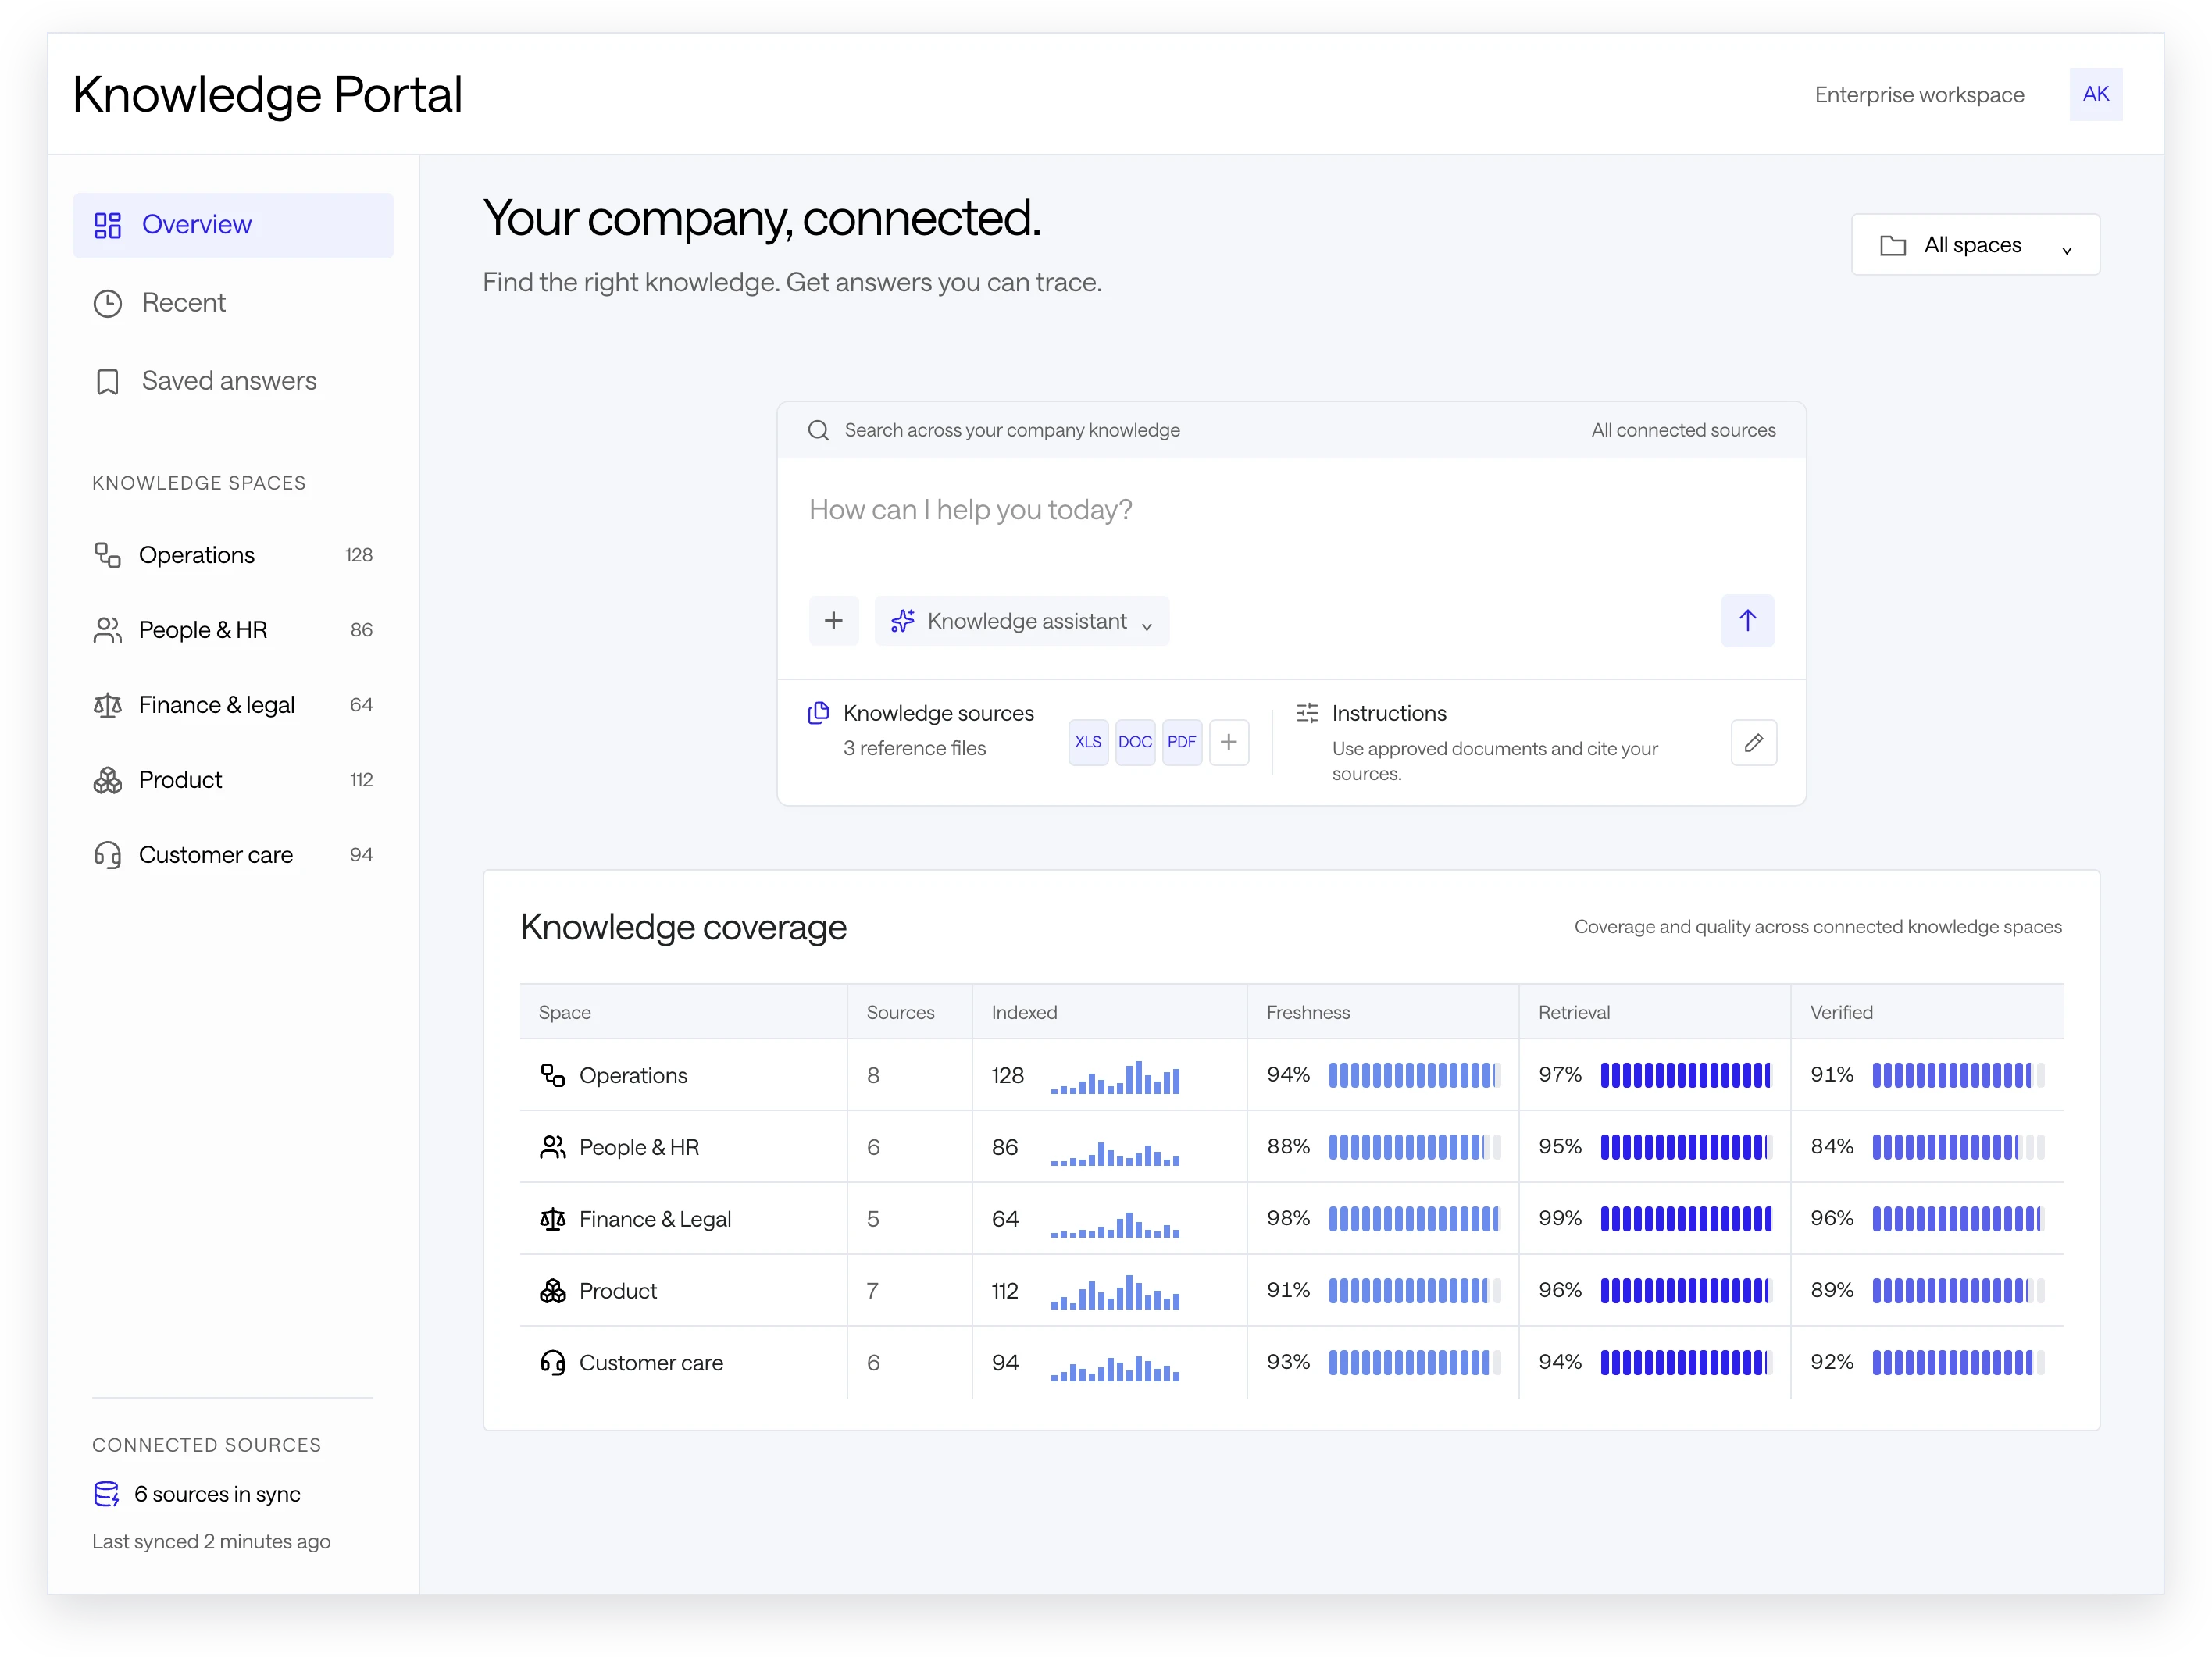Open the Knowledge assistant selector
Image resolution: width=2212 pixels, height=1657 pixels.
[1021, 621]
